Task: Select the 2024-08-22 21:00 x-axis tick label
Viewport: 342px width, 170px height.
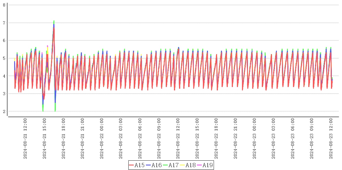Action: (235, 139)
